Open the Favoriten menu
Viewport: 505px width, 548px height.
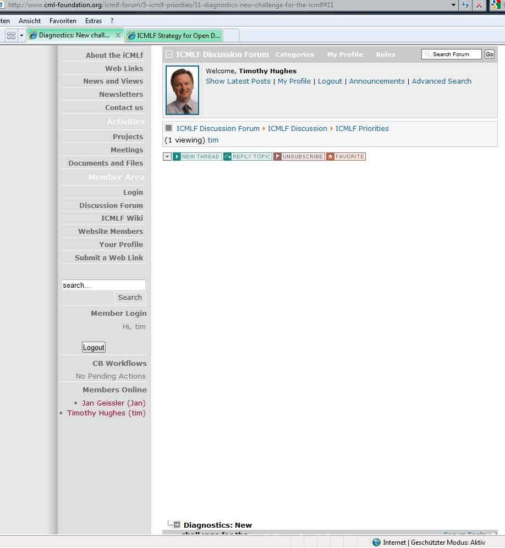click(63, 21)
